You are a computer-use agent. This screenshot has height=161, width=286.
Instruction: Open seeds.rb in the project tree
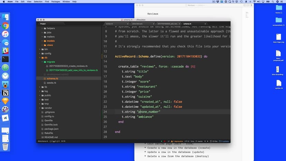[52, 83]
